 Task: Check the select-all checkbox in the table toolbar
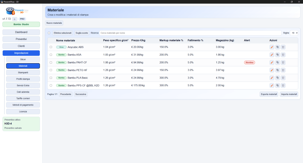pyautogui.click(x=49, y=33)
